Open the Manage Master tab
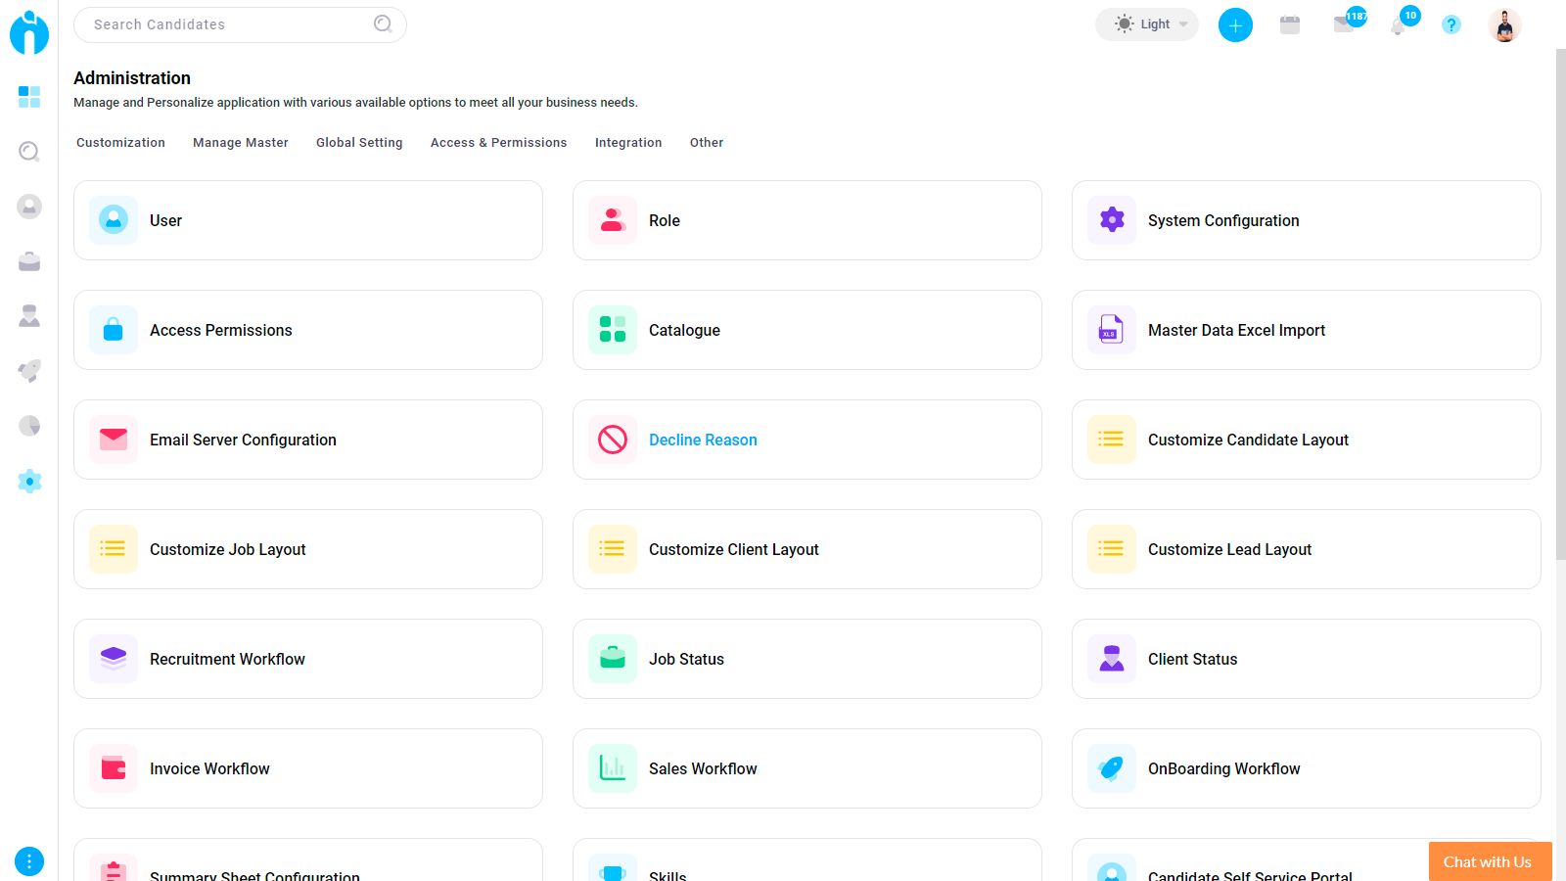 (x=240, y=143)
